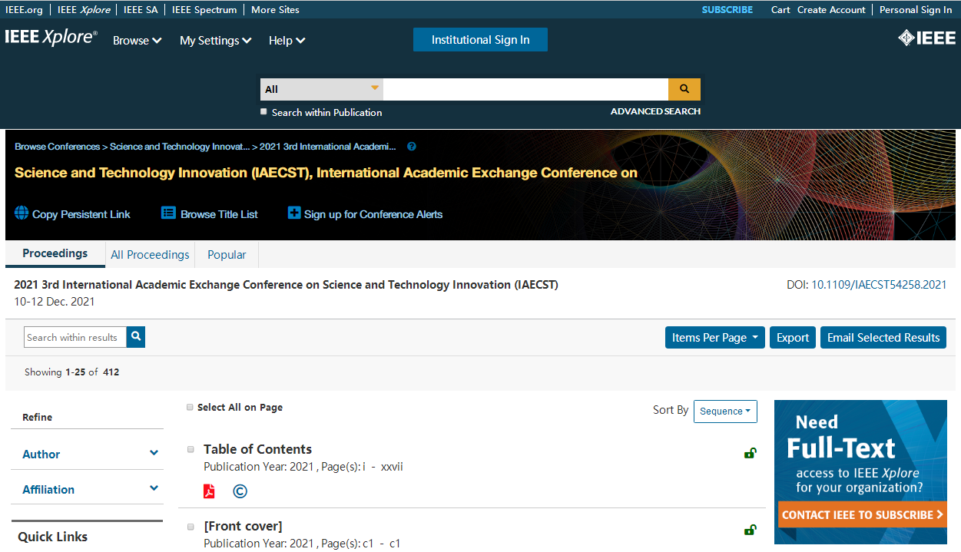This screenshot has width=961, height=552.
Task: Click the Science and Technology Innovat... breadcrumb
Action: [x=180, y=147]
